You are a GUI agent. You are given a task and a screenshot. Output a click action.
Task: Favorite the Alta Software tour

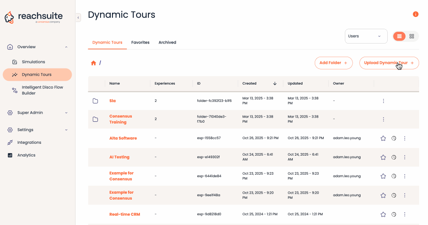[x=383, y=138]
